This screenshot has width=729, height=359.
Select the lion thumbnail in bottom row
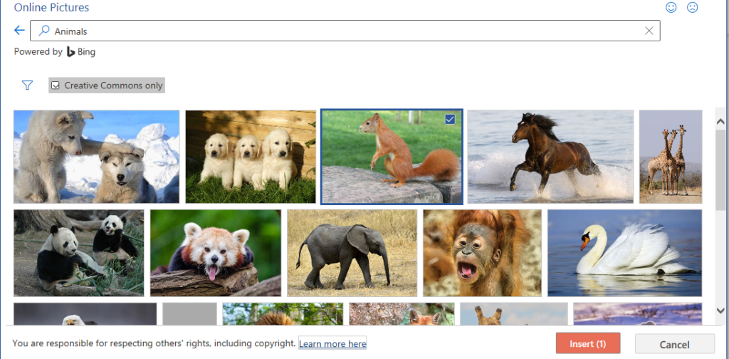pyautogui.click(x=283, y=314)
